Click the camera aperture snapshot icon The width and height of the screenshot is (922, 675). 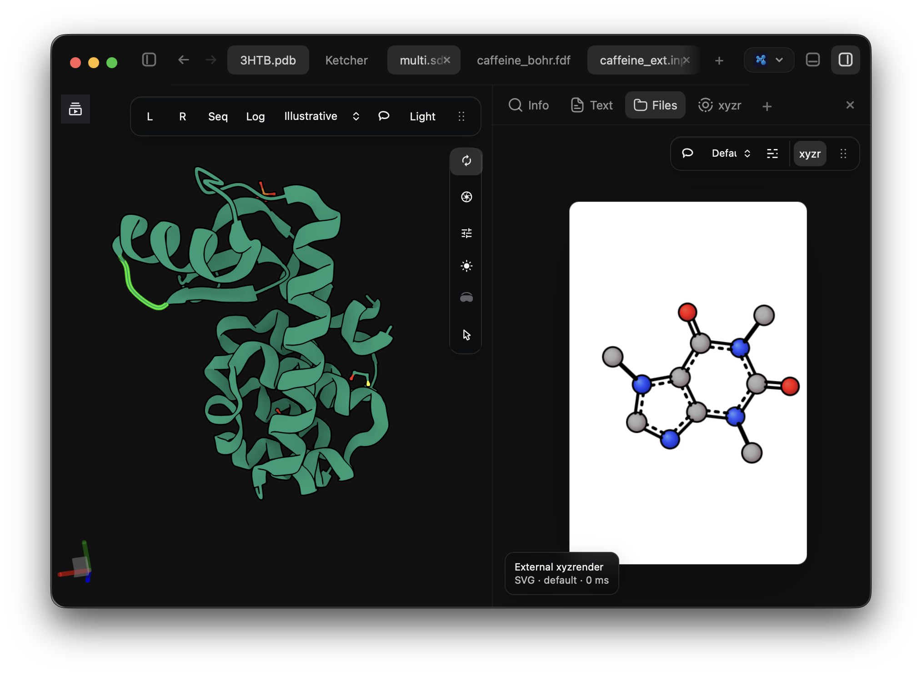click(x=466, y=197)
